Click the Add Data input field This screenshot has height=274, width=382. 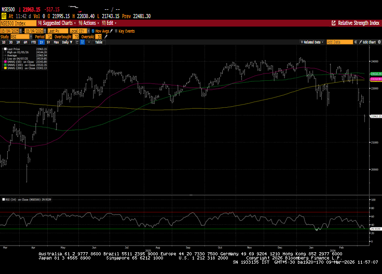339,42
